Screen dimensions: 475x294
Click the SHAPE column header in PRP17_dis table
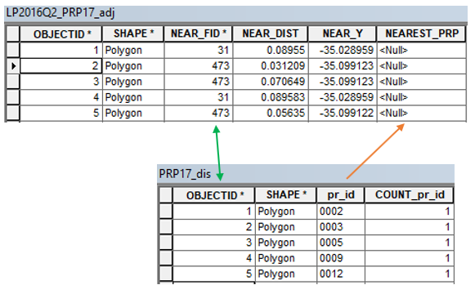click(285, 195)
